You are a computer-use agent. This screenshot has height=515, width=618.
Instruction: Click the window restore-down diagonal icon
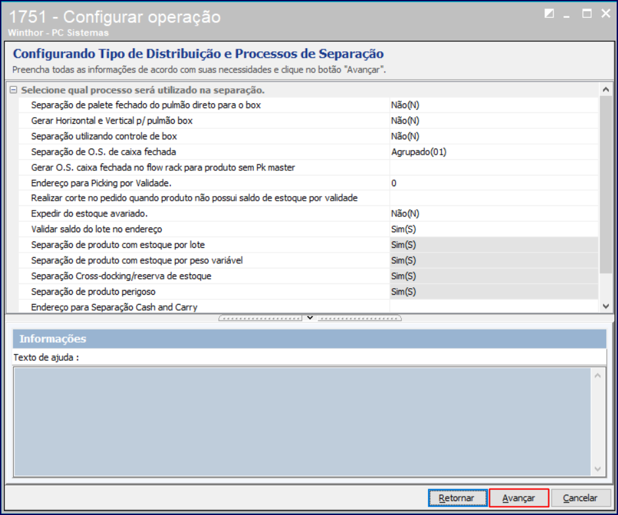point(549,14)
